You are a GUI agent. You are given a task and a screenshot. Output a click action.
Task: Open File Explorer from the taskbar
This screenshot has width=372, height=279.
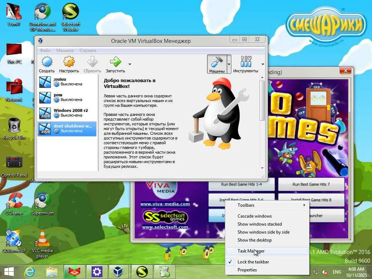[52, 272]
